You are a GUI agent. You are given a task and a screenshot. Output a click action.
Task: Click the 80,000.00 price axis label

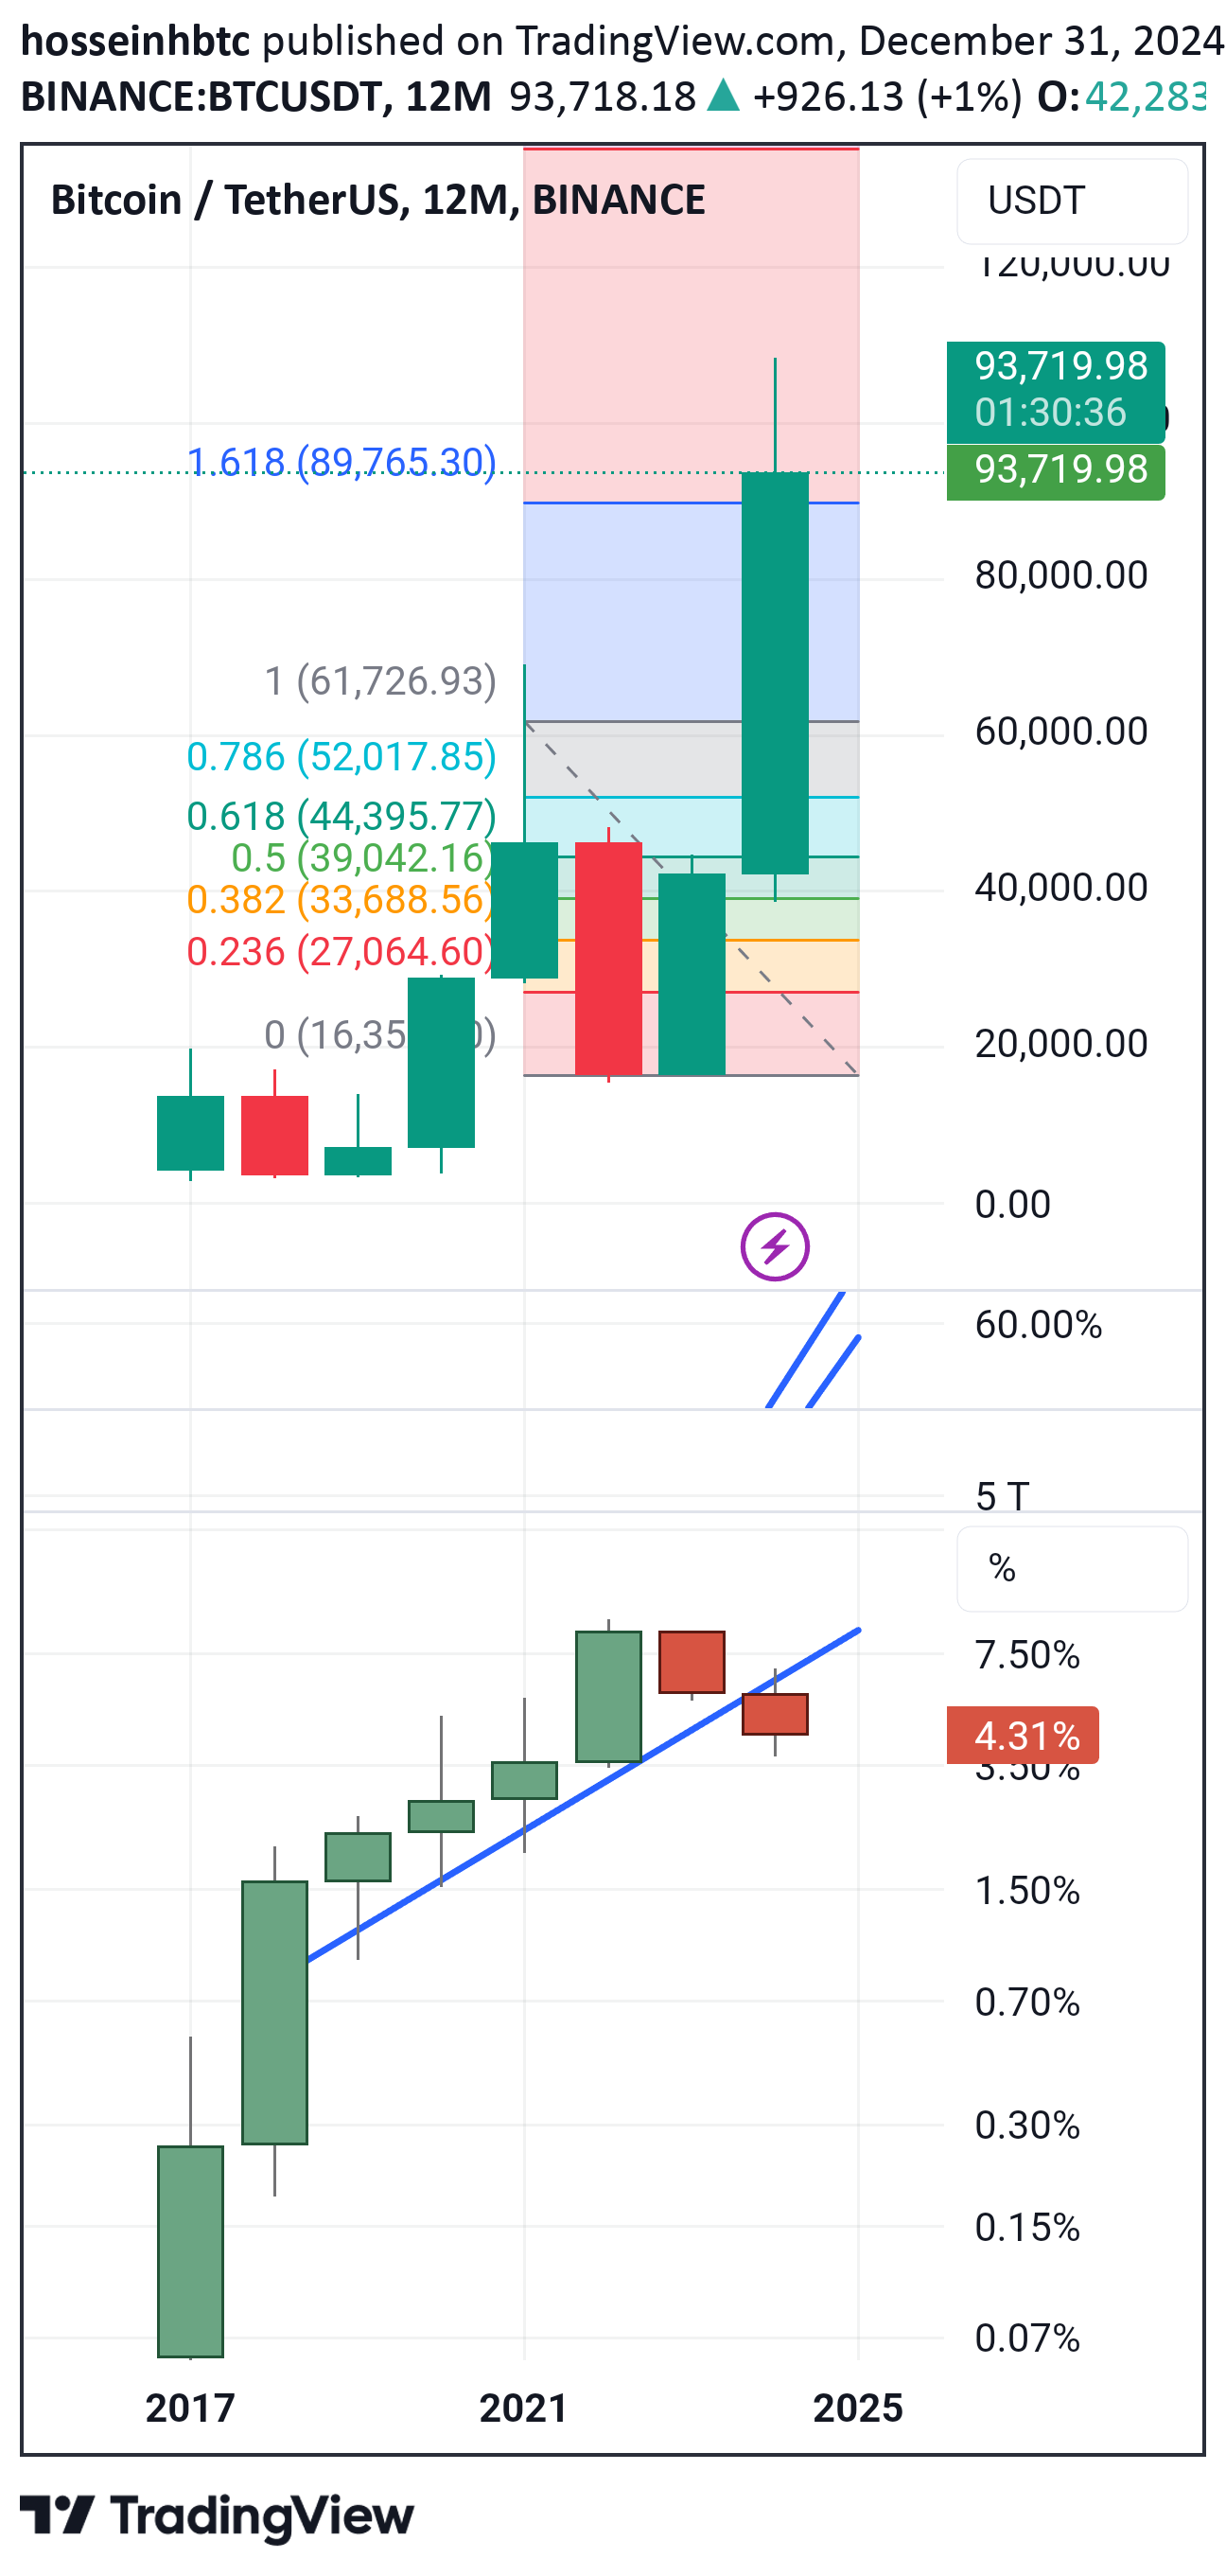click(1061, 575)
